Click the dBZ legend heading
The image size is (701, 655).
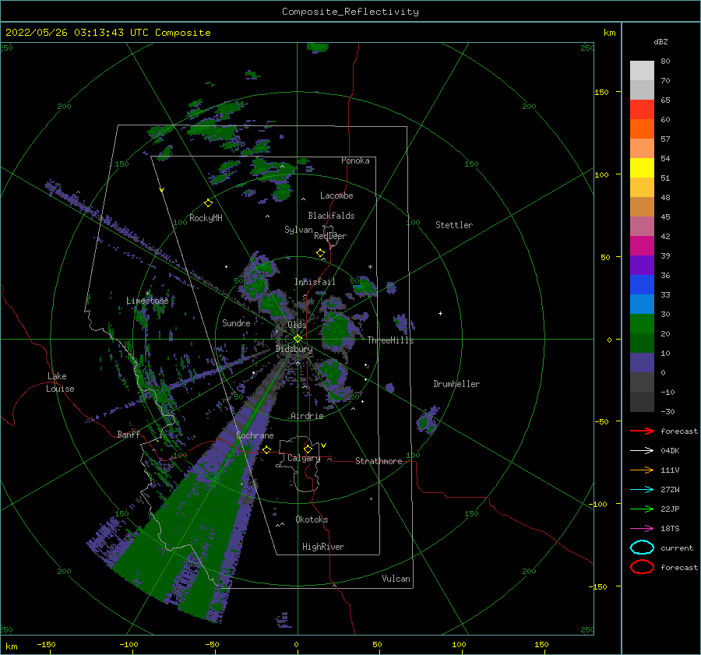(660, 41)
